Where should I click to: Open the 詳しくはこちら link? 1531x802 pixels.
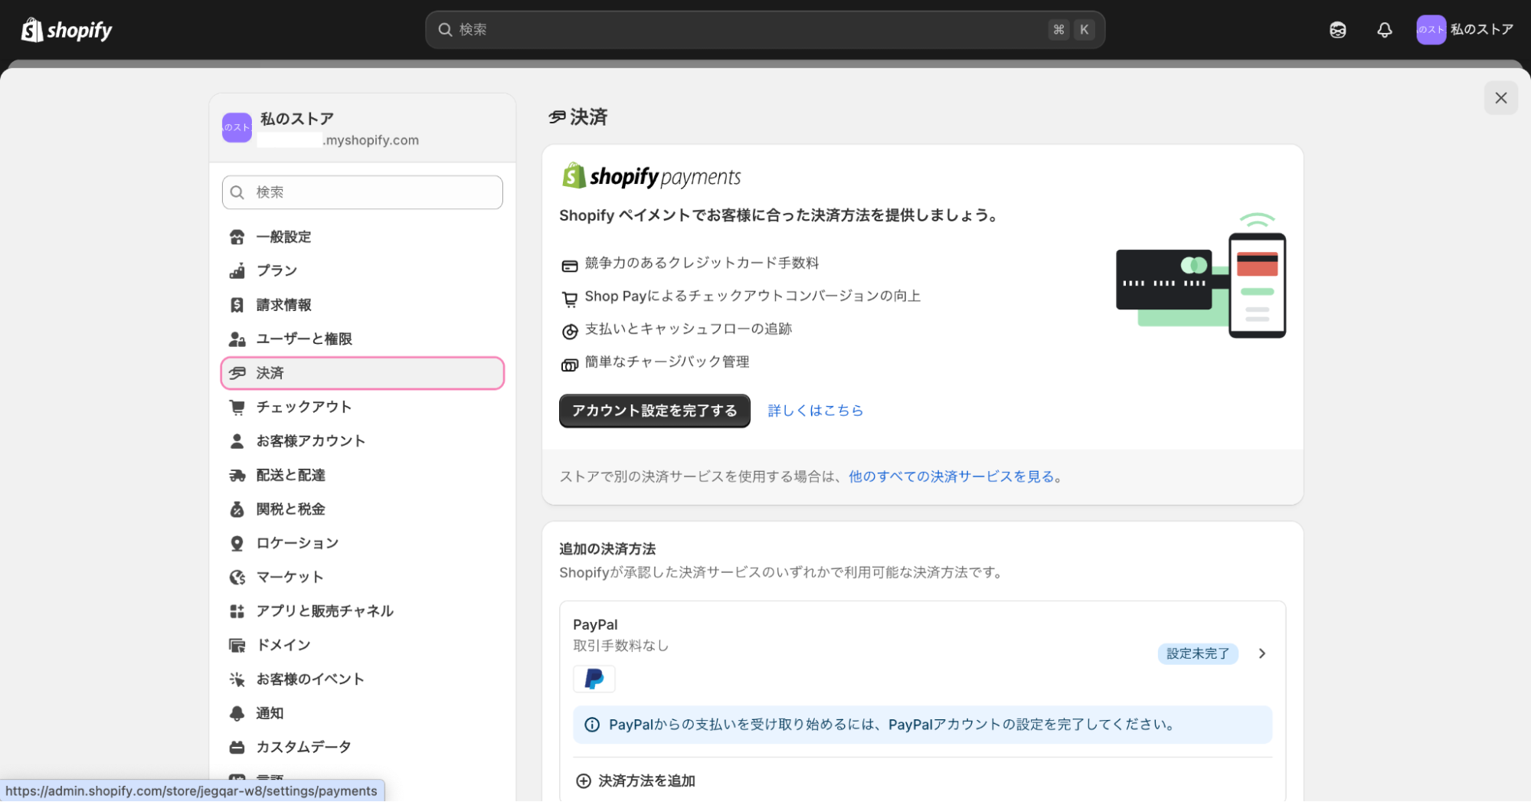[814, 410]
